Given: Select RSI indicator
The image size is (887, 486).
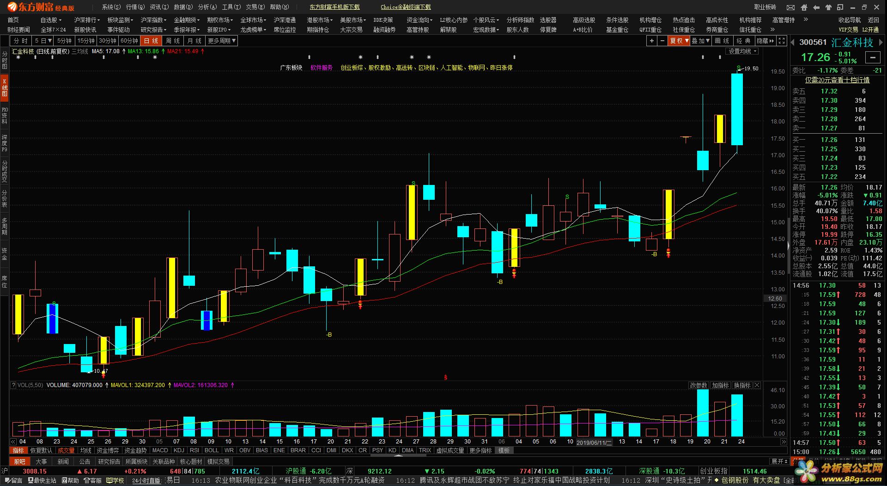Looking at the screenshot, I should pos(194,450).
